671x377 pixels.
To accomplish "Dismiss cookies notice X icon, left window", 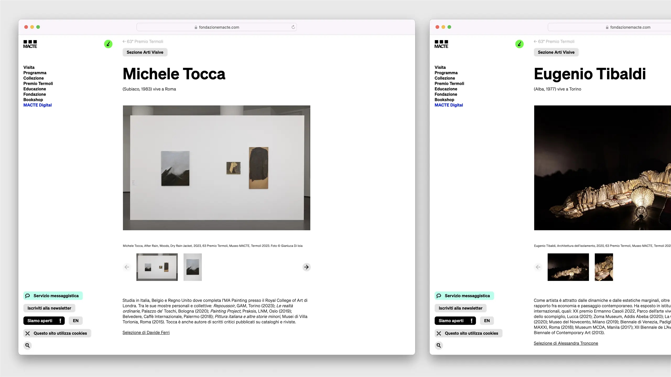I will point(28,333).
